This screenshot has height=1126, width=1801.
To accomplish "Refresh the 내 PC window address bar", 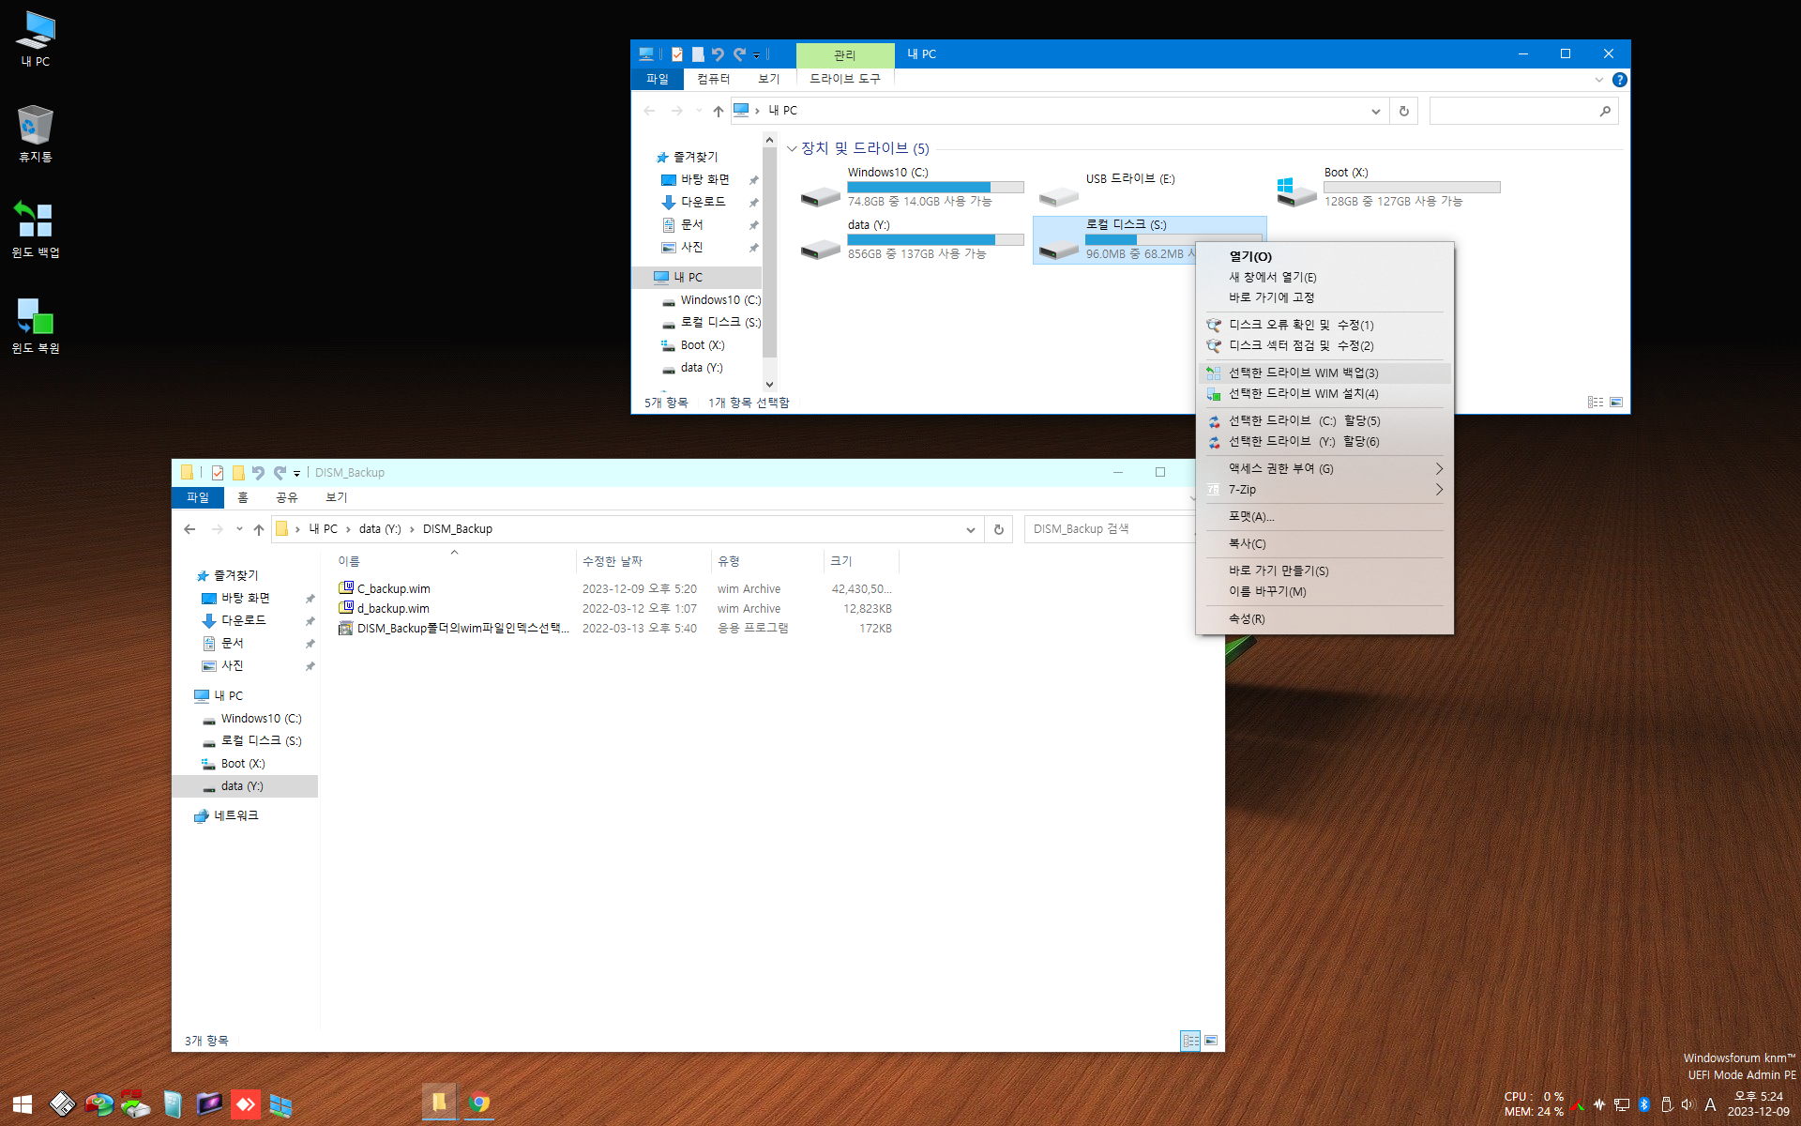I will pyautogui.click(x=1404, y=111).
